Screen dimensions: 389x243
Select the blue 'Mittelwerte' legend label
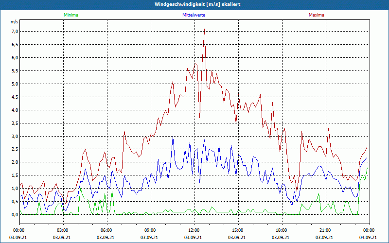click(x=194, y=15)
